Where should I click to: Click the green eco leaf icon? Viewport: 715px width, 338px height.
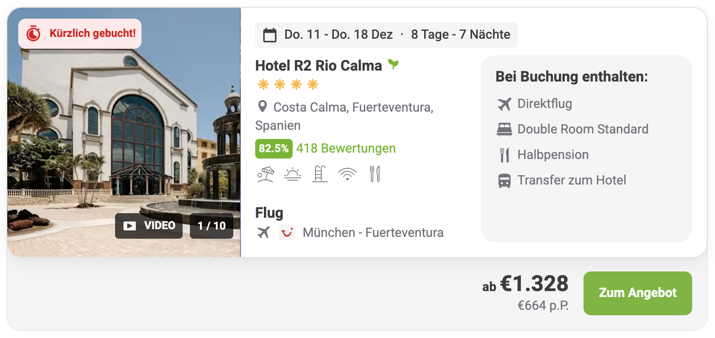point(393,64)
